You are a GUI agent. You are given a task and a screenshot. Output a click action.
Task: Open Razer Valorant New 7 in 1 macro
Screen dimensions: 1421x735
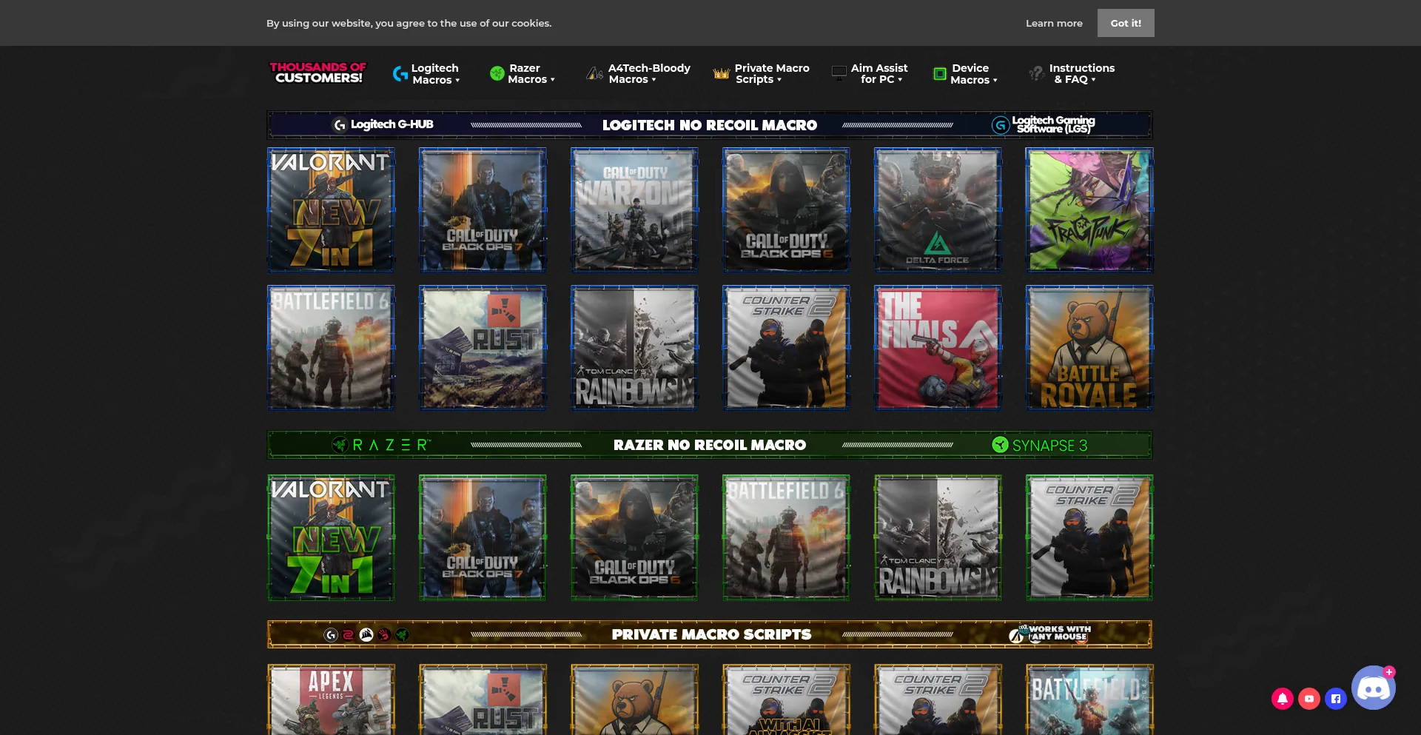click(331, 537)
